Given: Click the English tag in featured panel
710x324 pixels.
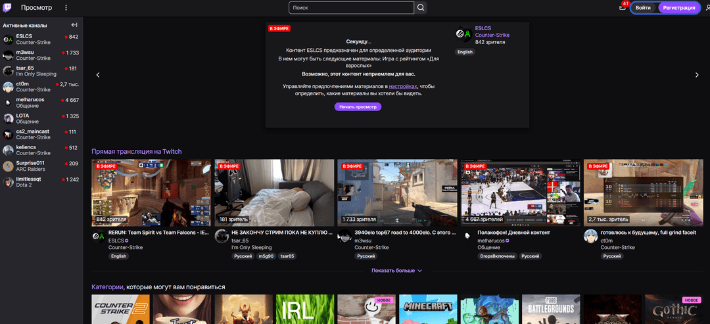Looking at the screenshot, I should 465,52.
